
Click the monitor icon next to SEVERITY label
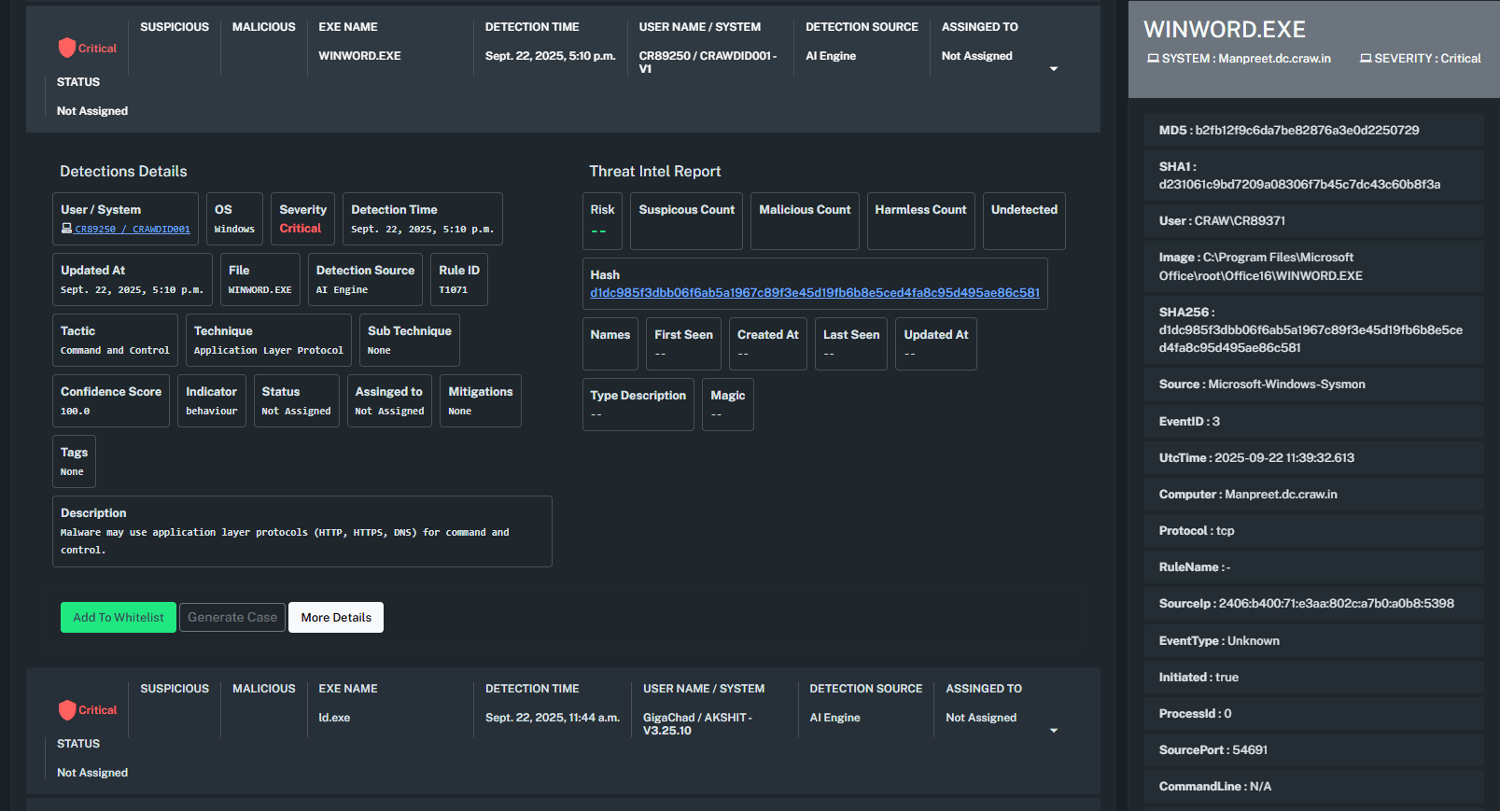click(x=1365, y=59)
